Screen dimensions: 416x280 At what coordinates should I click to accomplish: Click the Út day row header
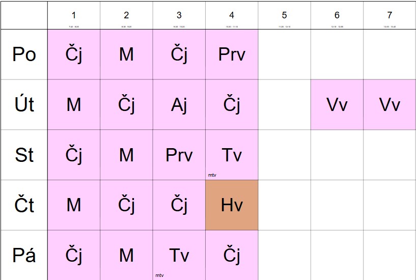24,105
